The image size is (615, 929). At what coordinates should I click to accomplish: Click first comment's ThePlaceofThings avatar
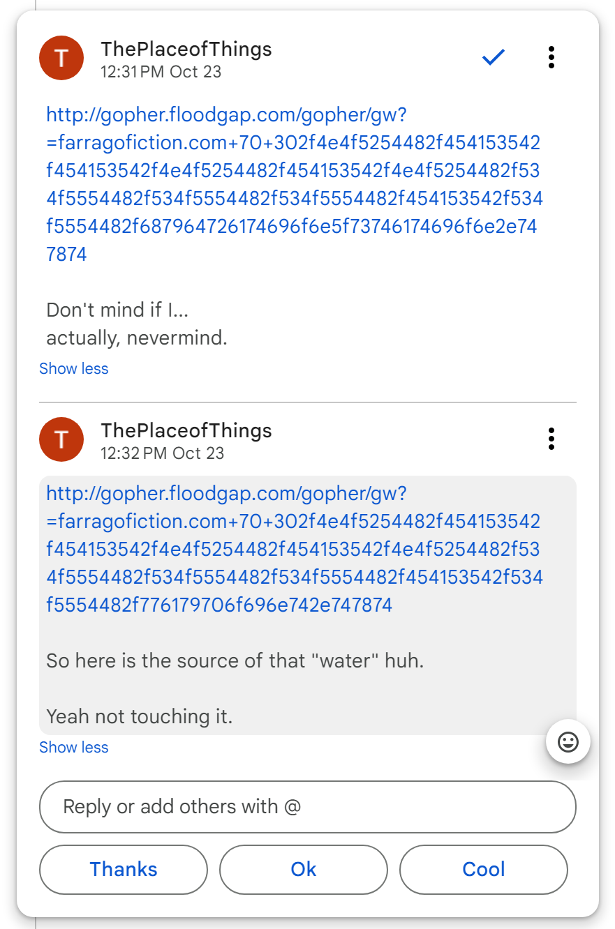[61, 59]
